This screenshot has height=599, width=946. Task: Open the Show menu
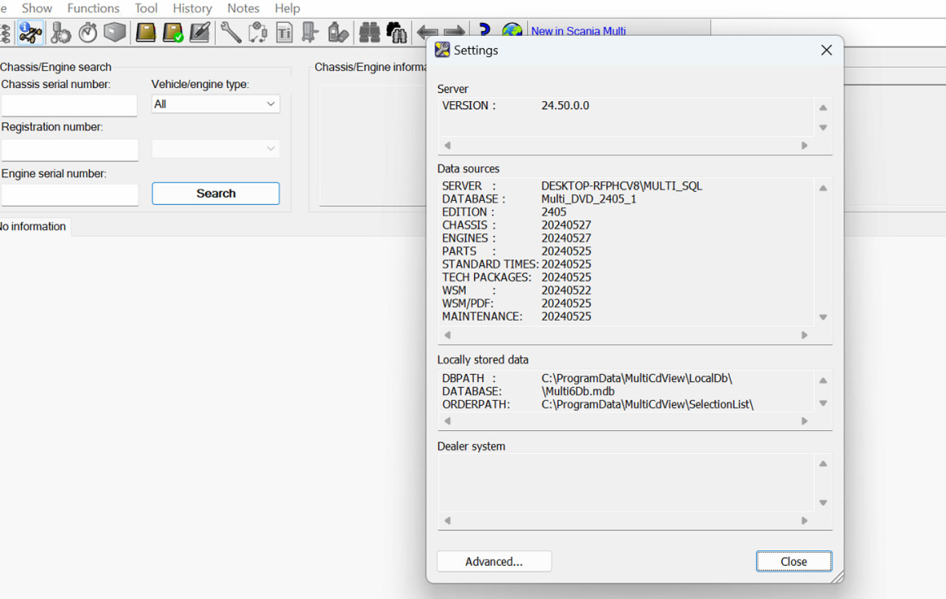(37, 8)
